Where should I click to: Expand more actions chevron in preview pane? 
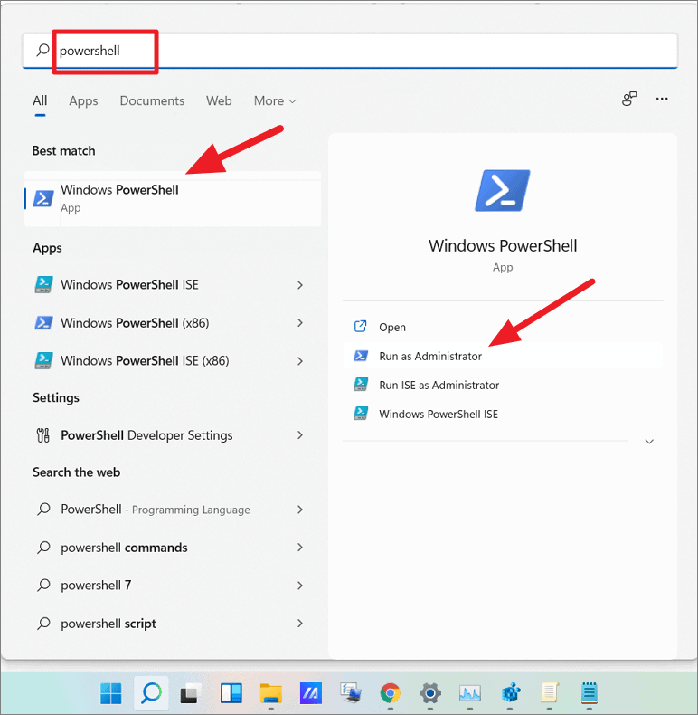[x=649, y=442]
